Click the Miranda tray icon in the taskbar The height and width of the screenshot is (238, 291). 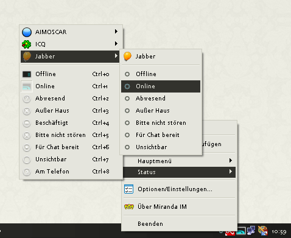click(x=242, y=231)
